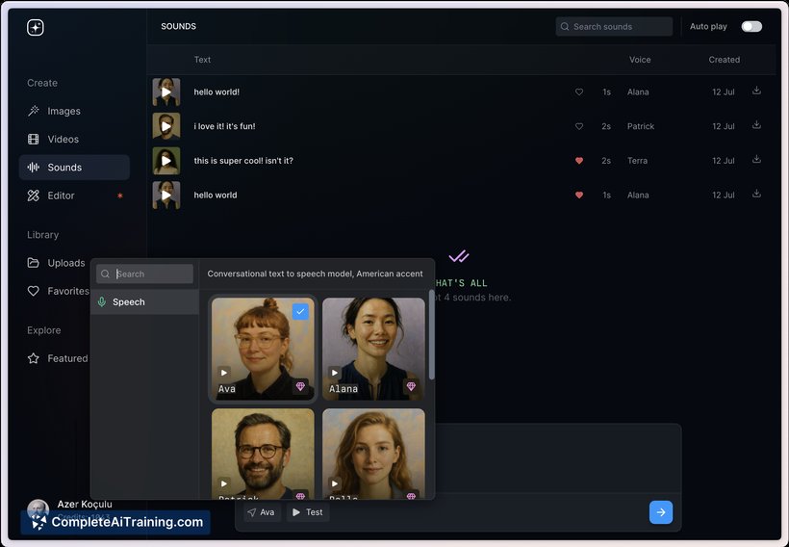Click the Test playback button

tap(308, 512)
